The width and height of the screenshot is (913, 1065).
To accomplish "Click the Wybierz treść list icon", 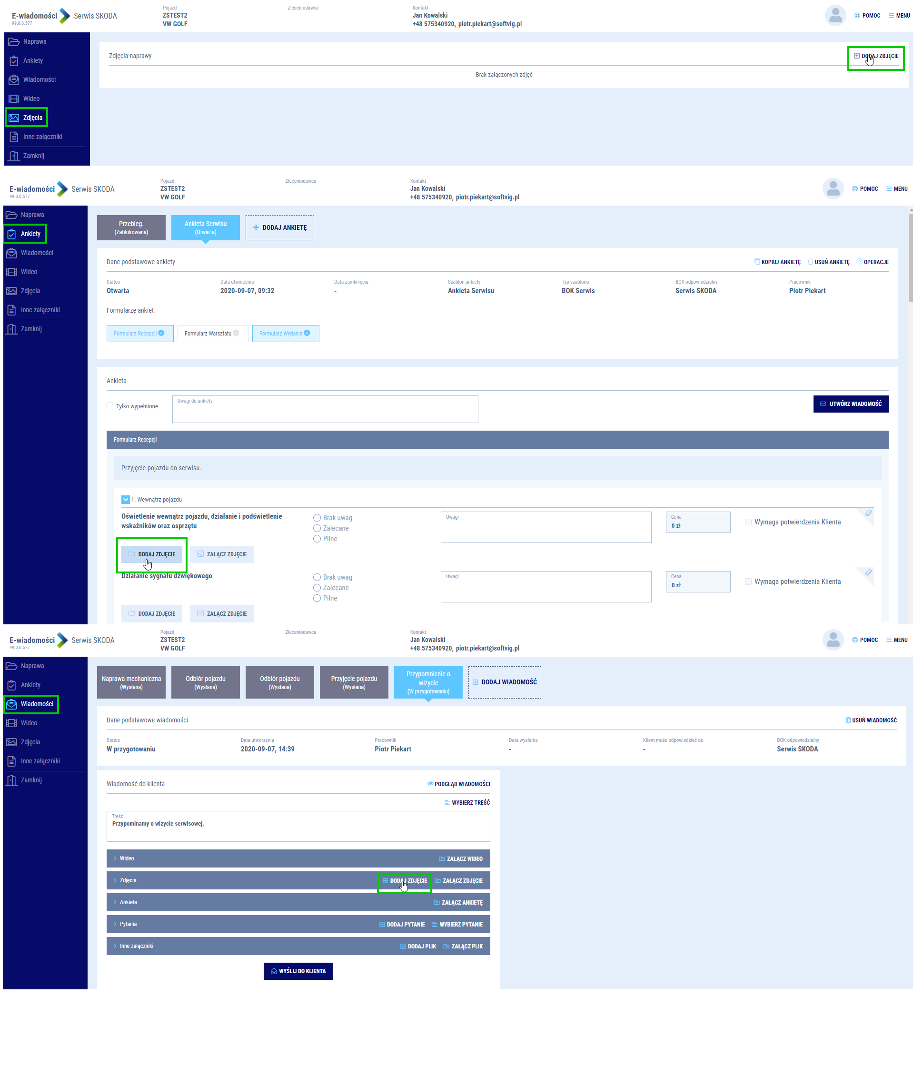I will pyautogui.click(x=447, y=802).
